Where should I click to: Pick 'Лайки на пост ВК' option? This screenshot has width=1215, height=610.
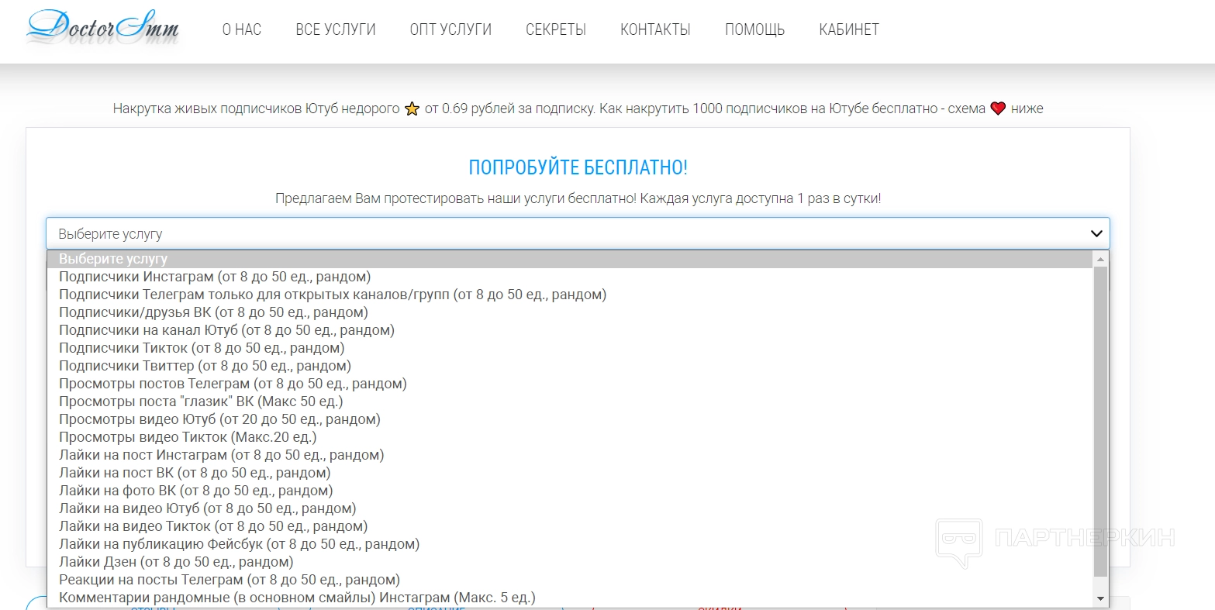point(570,473)
